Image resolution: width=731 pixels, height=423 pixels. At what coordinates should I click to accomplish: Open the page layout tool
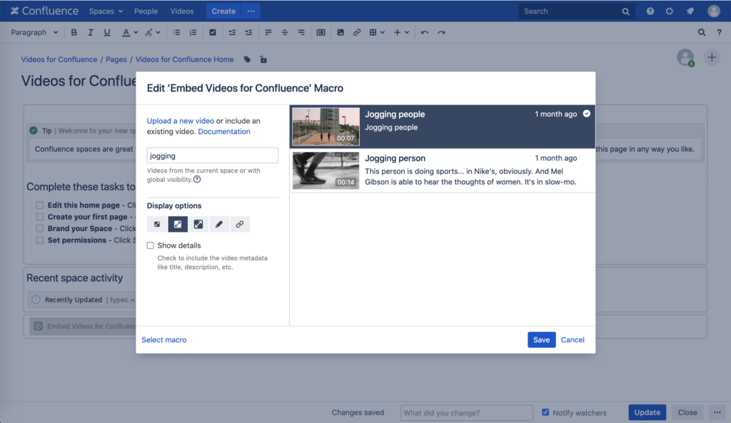321,33
